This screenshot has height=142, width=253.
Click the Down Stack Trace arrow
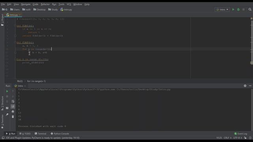(x=13, y=96)
